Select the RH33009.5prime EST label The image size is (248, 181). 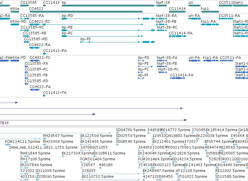click(58, 142)
